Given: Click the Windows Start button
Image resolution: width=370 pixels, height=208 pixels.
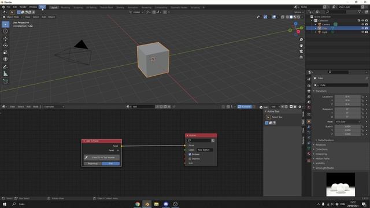Looking at the screenshot, I should point(5,204).
